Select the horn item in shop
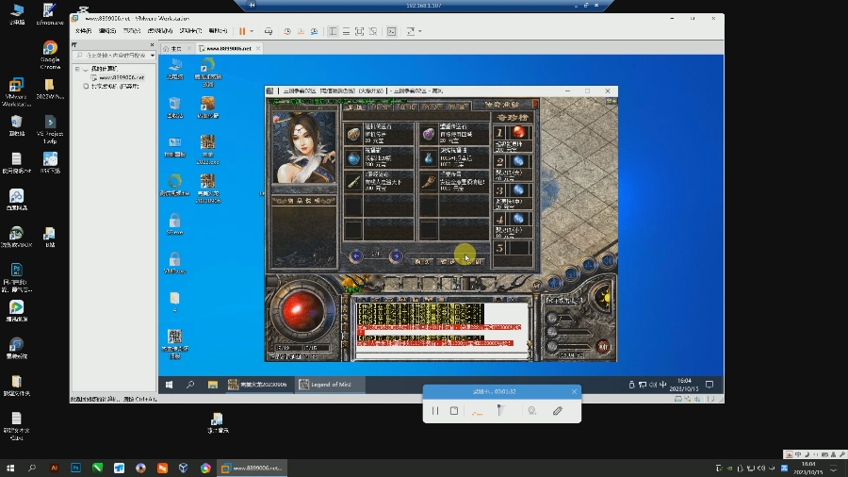Screen dimensions: 848x477 coord(429,182)
